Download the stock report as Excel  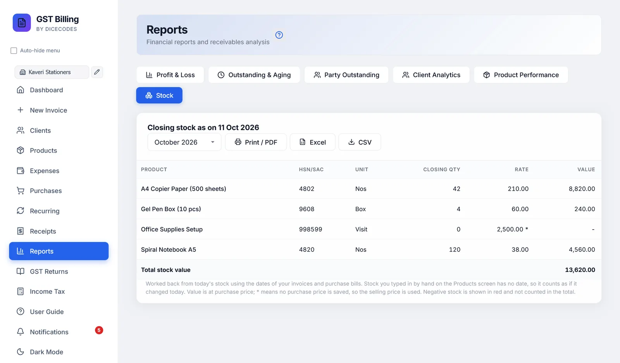pos(313,142)
